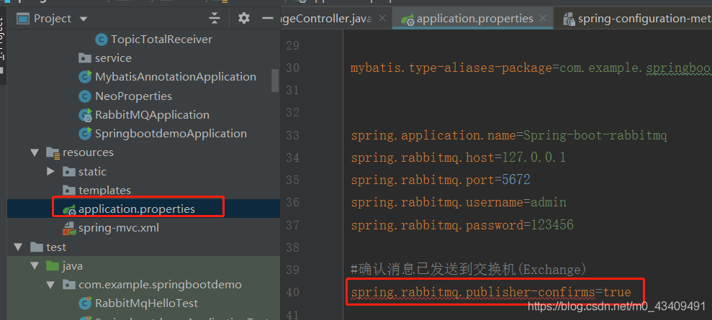Hide the Project panel with minus icon
Screen dimensions: 712x320
[268, 18]
